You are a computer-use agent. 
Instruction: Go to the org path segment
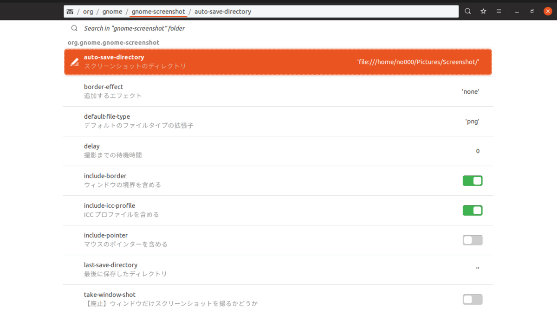point(88,12)
